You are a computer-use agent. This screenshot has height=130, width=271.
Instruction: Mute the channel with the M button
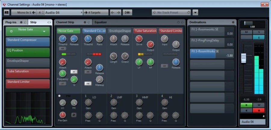coord(246,32)
